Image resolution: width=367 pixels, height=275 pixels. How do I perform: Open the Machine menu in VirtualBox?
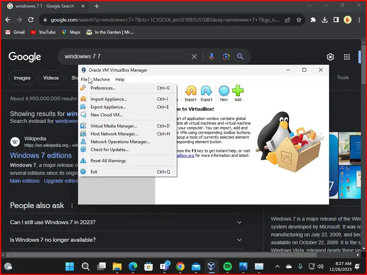(101, 79)
